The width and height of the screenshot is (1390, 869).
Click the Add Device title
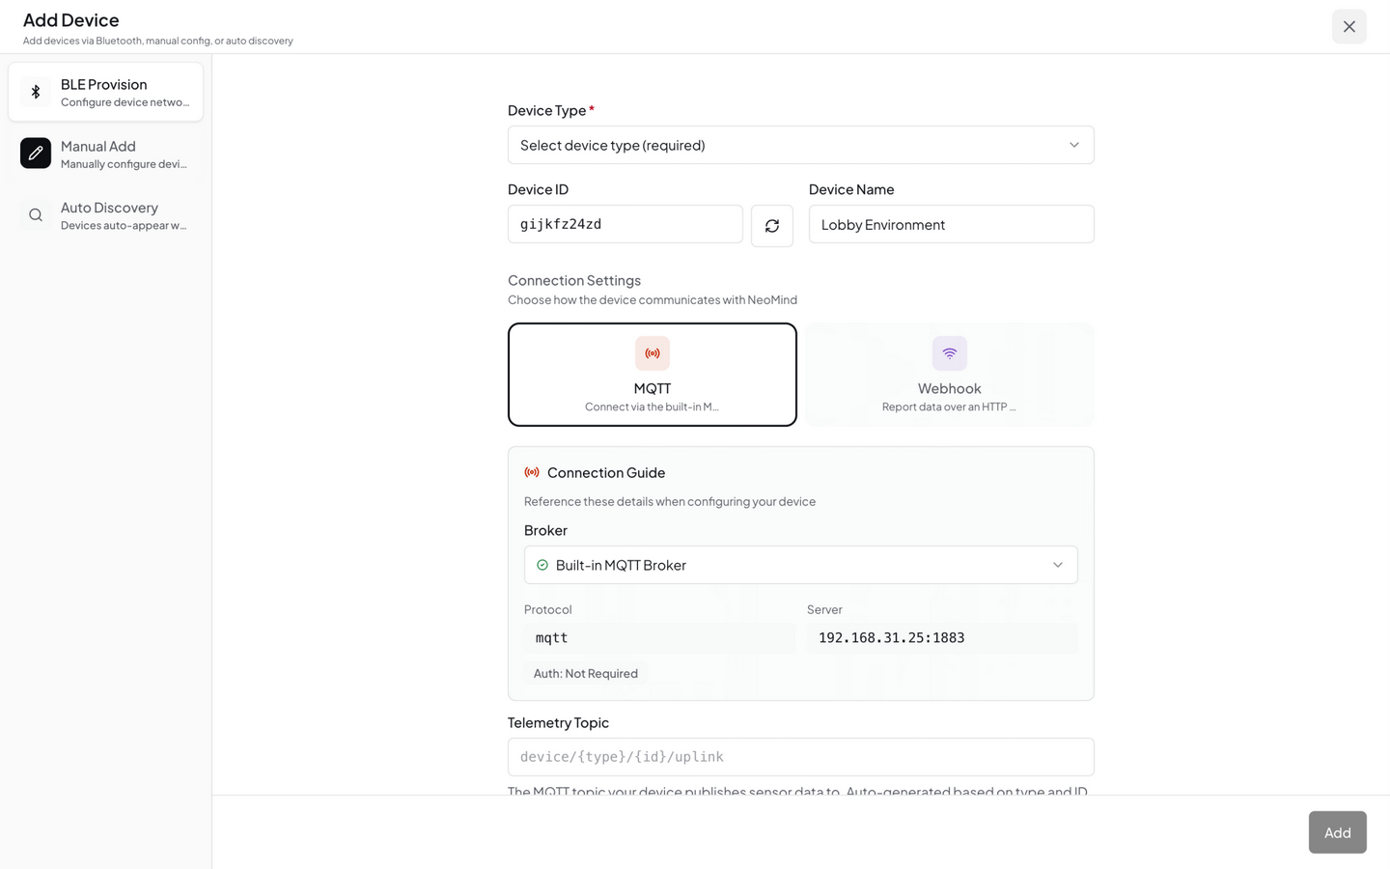point(71,19)
